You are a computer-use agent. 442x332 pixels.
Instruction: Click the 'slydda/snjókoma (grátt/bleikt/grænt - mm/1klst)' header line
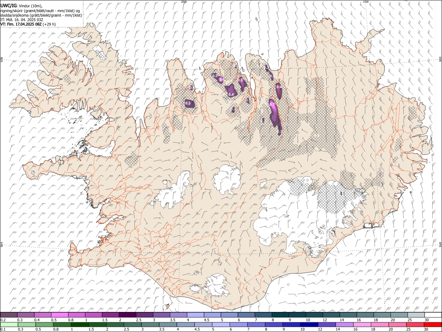[x=41, y=15]
